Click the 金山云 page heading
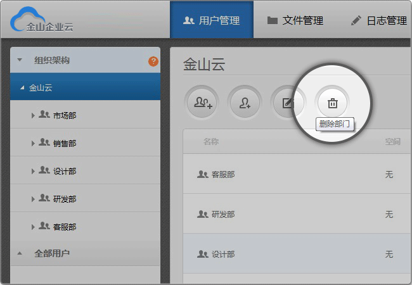This screenshot has height=285, width=412. pyautogui.click(x=204, y=65)
